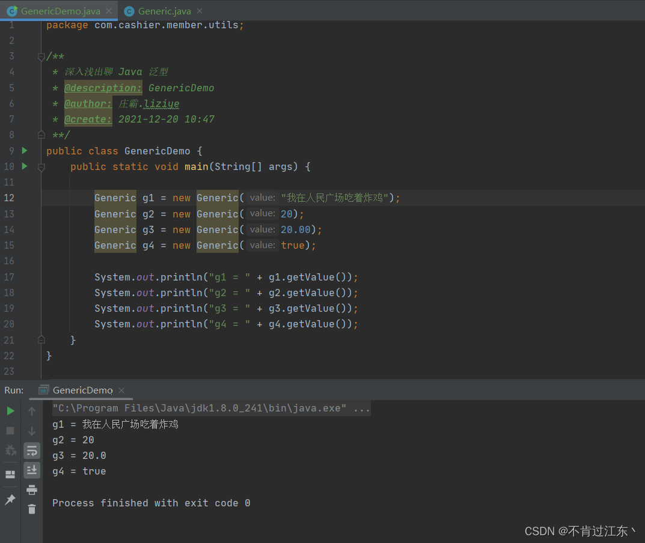Click the Run: panel label
This screenshot has height=543, width=645.
(x=14, y=390)
